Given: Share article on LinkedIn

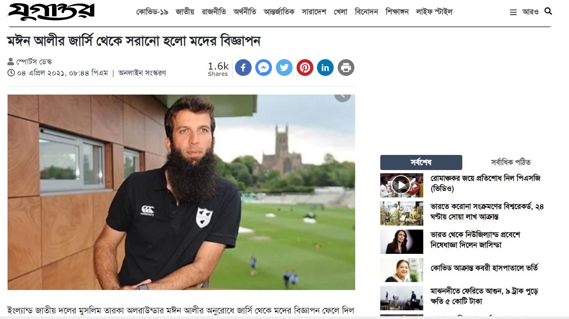Looking at the screenshot, I should coord(325,68).
